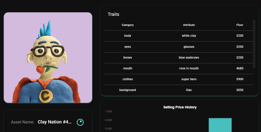This screenshot has height=132, width=261.
Task: Click the Attribute column header
Action: [189, 25]
